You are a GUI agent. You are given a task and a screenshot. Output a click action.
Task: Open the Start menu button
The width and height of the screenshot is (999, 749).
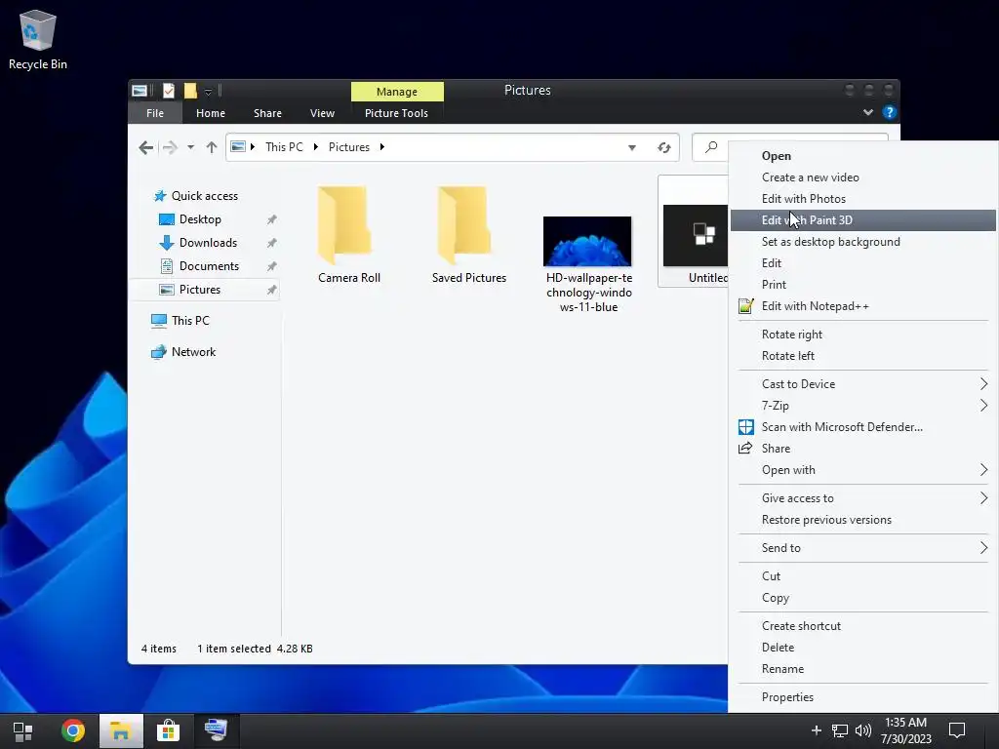(23, 731)
